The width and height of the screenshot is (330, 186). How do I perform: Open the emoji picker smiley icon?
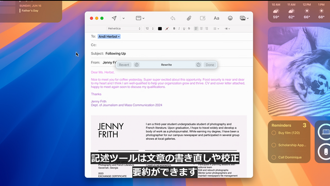click(x=230, y=18)
